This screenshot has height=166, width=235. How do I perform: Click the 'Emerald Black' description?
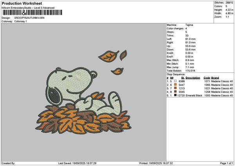[x=194, y=96]
